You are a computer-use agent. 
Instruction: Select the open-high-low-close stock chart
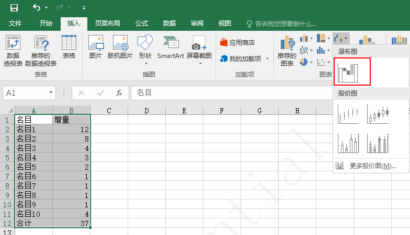[378, 114]
